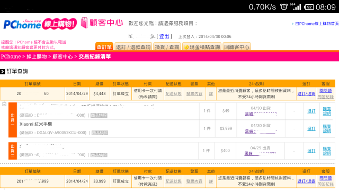Open the 黑貓 tracking link for the $49 item

coord(261,114)
